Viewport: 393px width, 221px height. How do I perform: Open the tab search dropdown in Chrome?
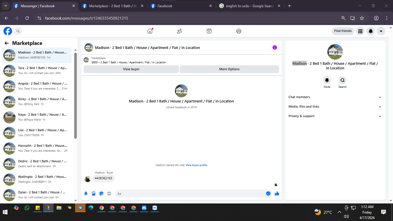click(x=6, y=6)
